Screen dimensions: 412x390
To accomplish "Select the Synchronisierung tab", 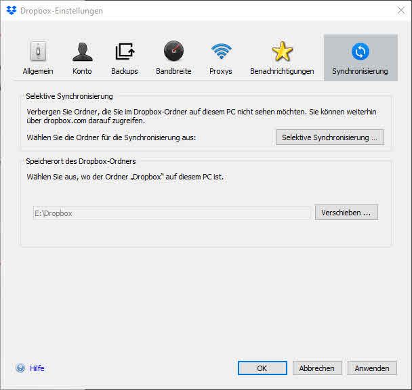I will point(360,58).
